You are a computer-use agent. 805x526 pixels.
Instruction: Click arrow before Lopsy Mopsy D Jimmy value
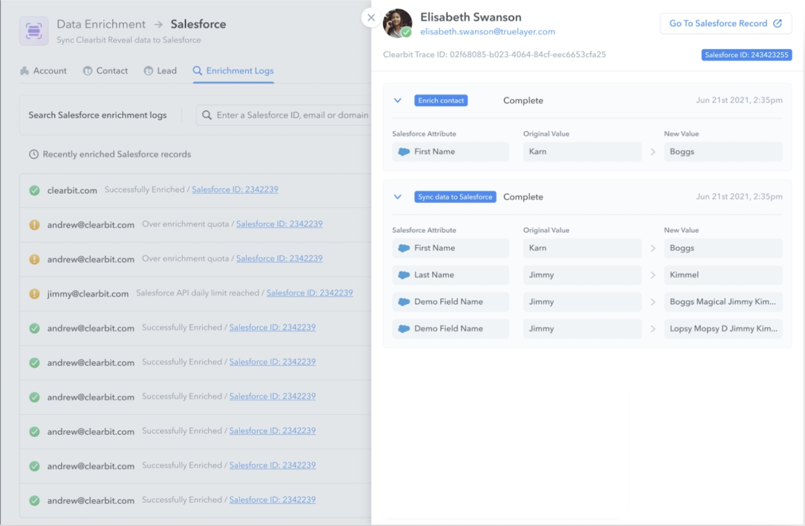coord(653,329)
